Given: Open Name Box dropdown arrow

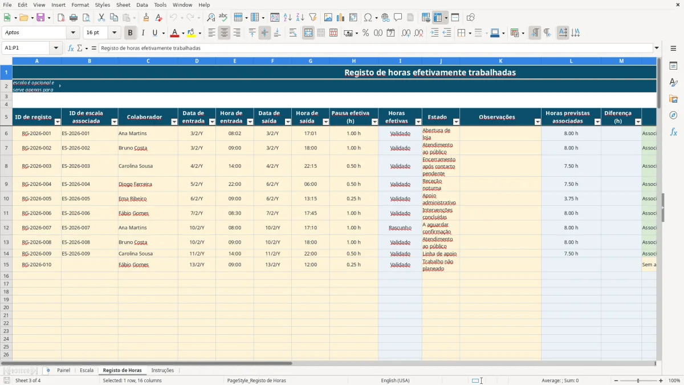Looking at the screenshot, I should (x=56, y=48).
